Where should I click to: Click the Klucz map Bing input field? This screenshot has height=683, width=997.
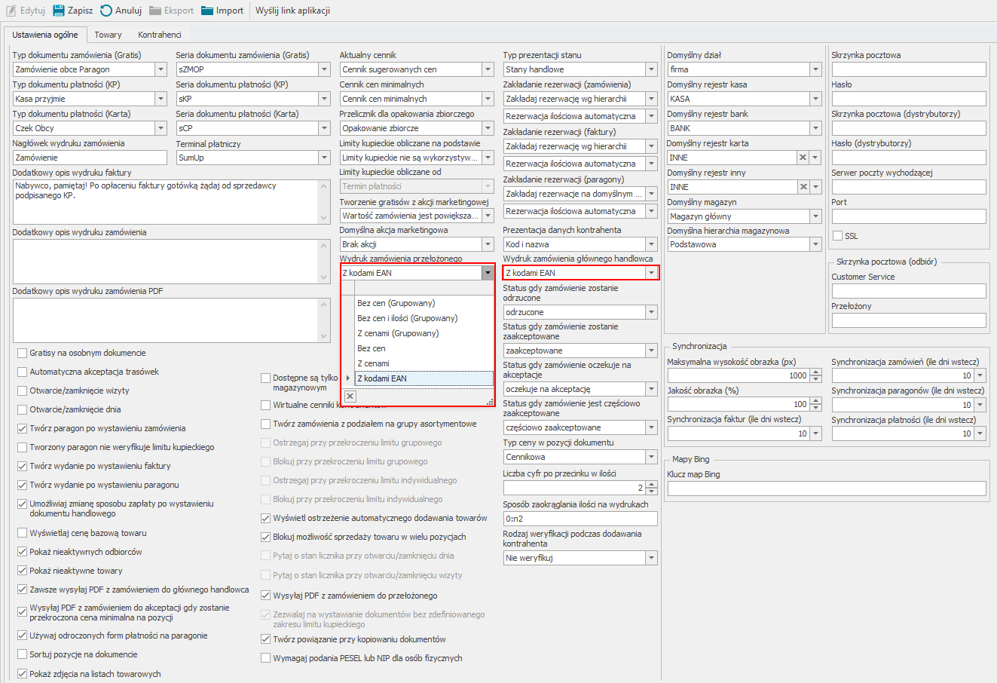826,489
